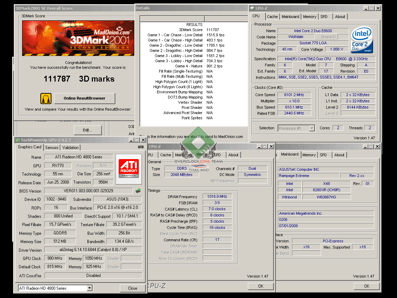Click the DRAM Frequency 1016.9 MHz value

[217, 197]
